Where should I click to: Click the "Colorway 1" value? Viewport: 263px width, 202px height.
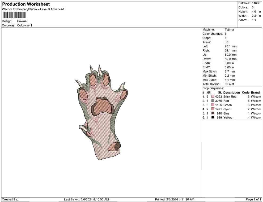[x=24, y=25]
